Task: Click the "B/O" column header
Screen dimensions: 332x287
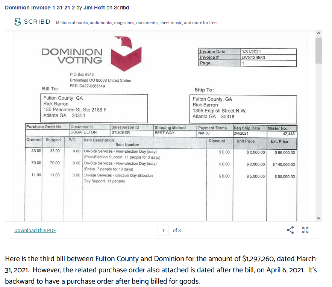Action: 72,140
